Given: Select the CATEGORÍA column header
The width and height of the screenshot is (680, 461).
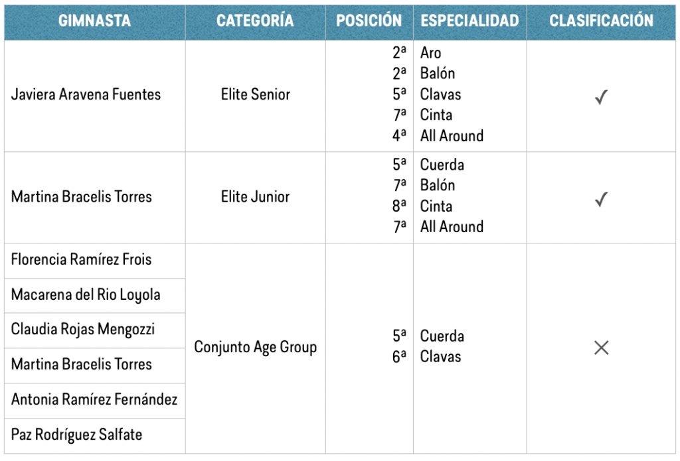Looking at the screenshot, I should coord(255,21).
